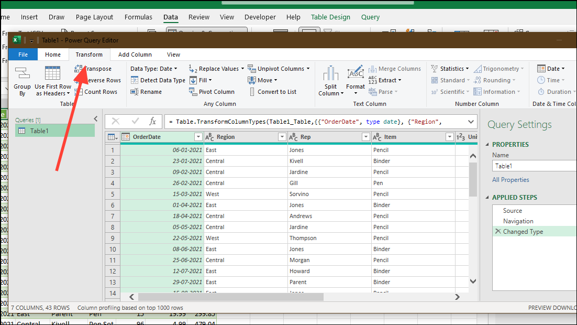Open the Region column filter

click(x=282, y=137)
